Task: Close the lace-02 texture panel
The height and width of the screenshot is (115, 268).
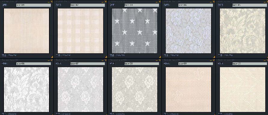Action: point(106,2)
